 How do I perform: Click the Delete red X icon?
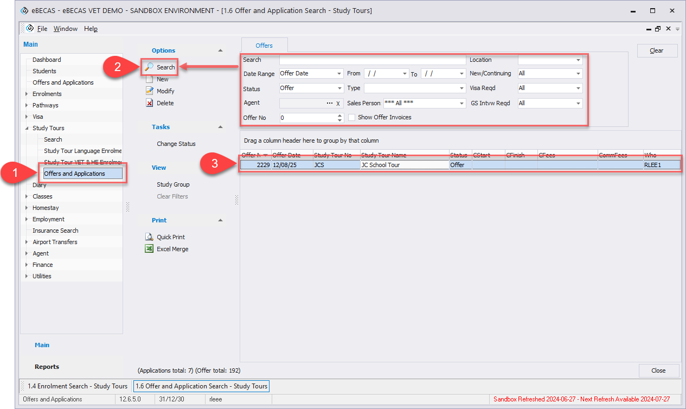149,103
